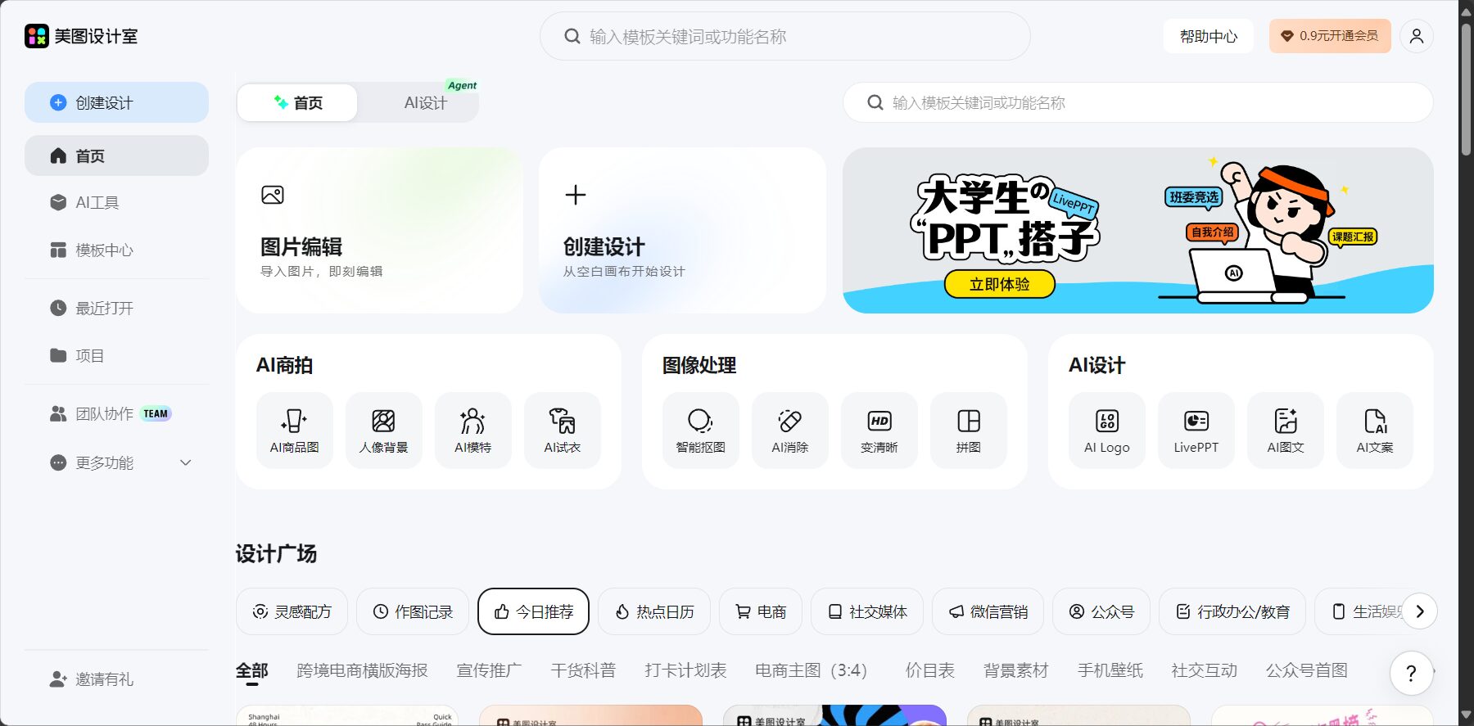Screen dimensions: 1474x726
Task: Select the 行政办公/教育 chip
Action: pos(1232,611)
